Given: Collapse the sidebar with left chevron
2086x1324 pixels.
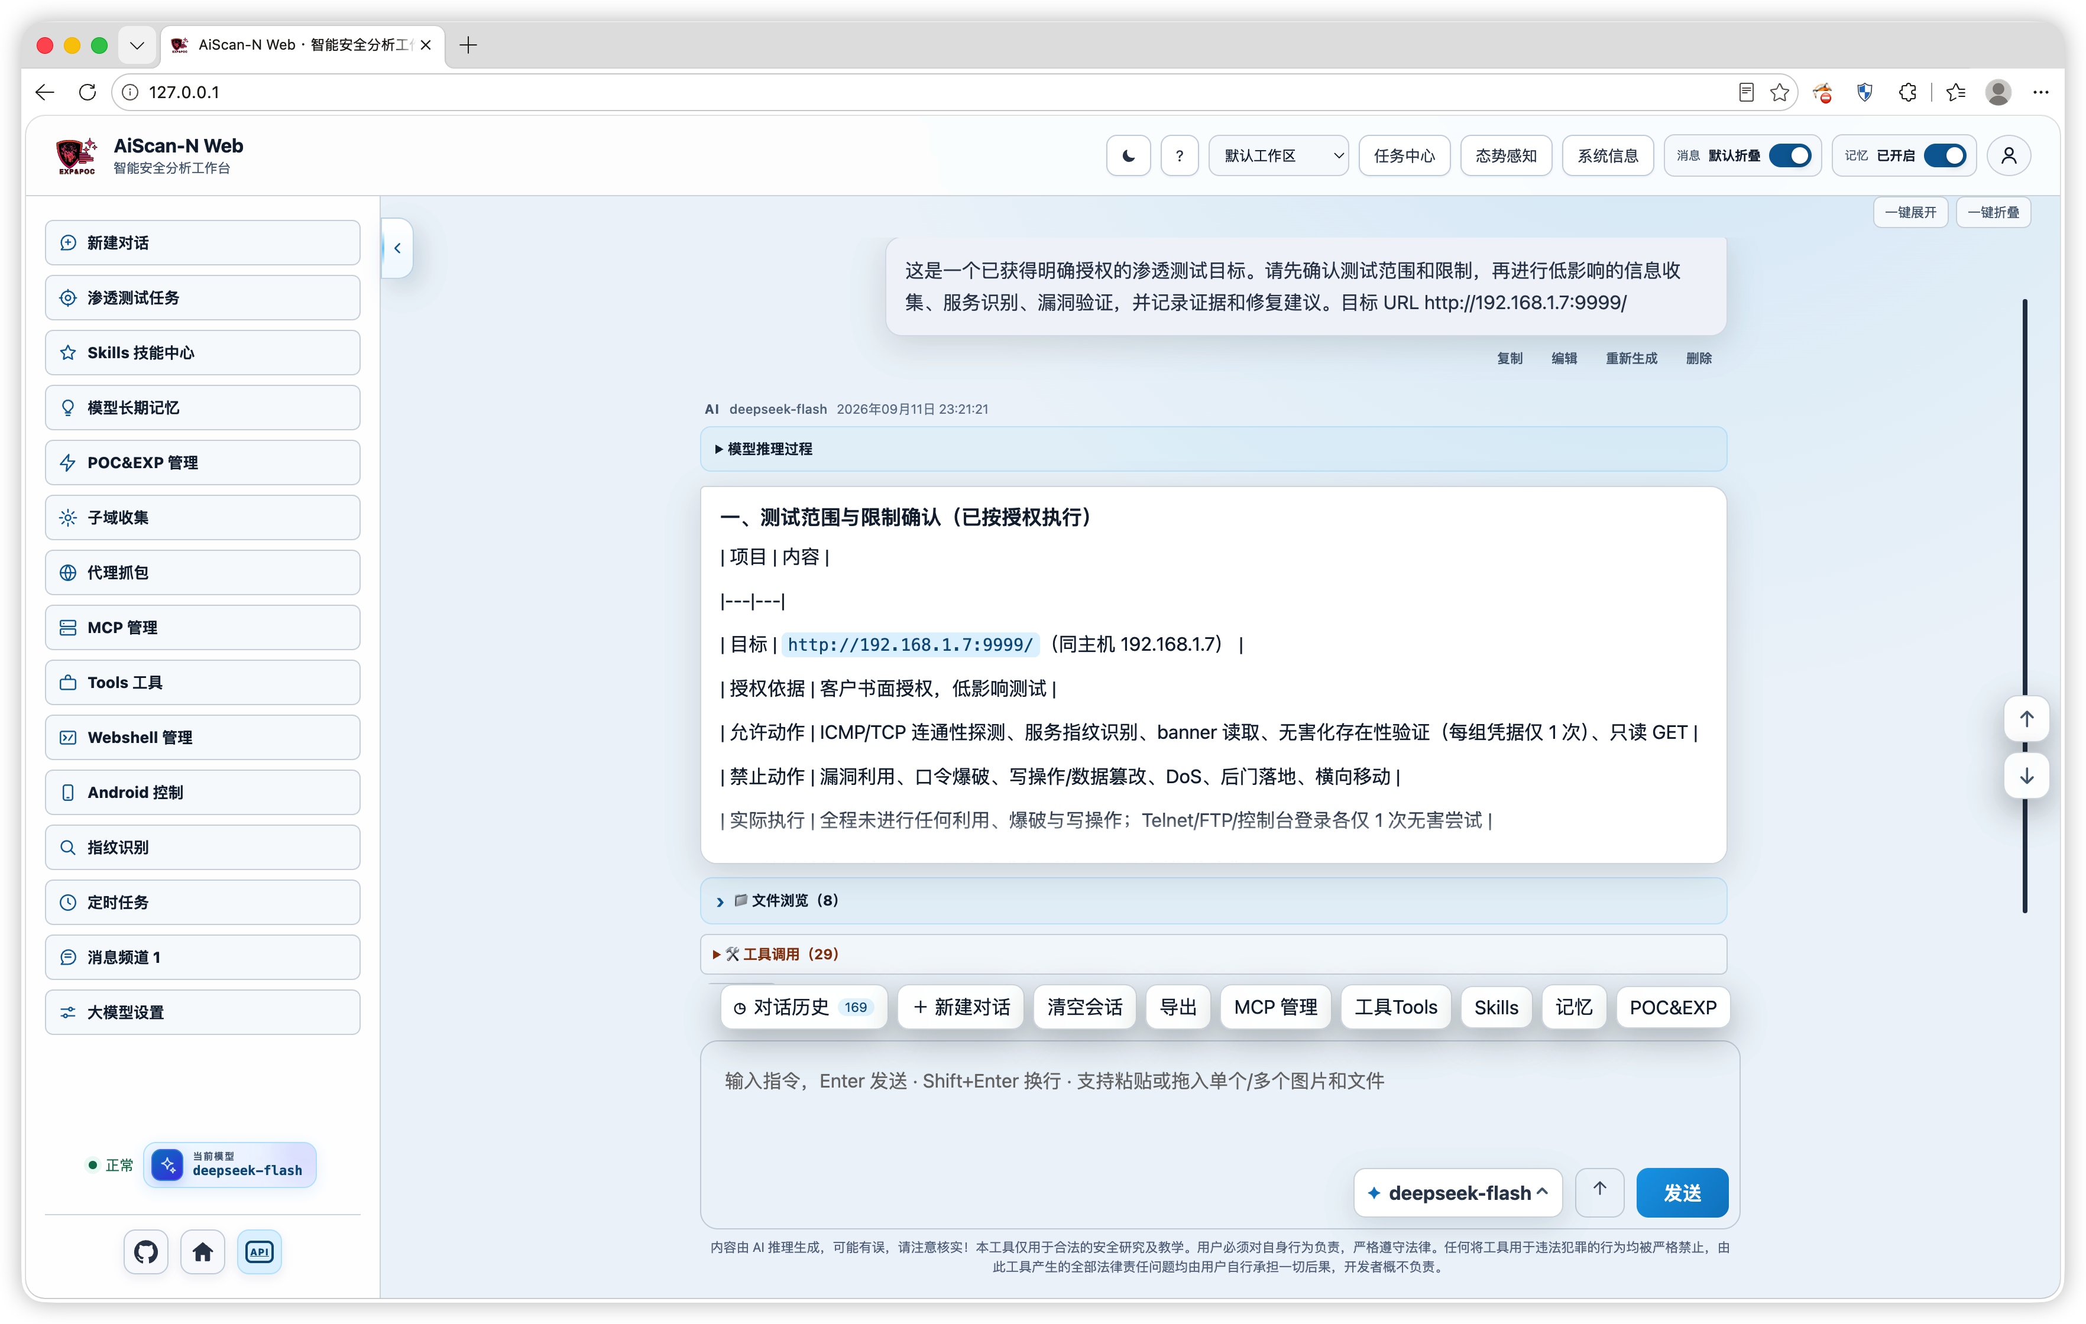Looking at the screenshot, I should [397, 248].
